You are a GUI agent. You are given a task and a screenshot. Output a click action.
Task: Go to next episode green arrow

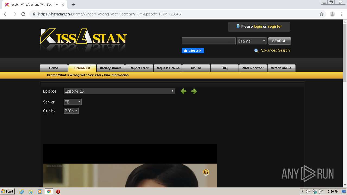(194, 91)
